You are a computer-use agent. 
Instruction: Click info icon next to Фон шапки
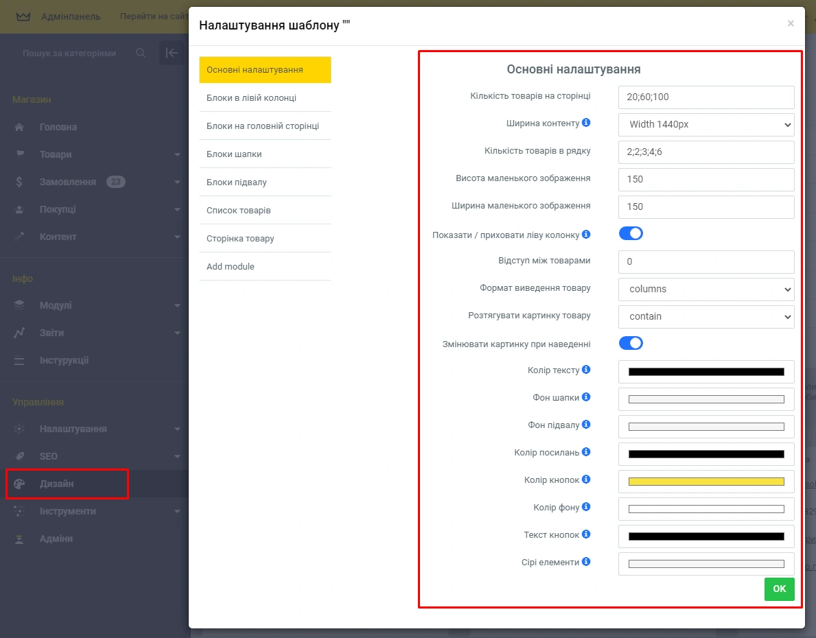coord(586,397)
